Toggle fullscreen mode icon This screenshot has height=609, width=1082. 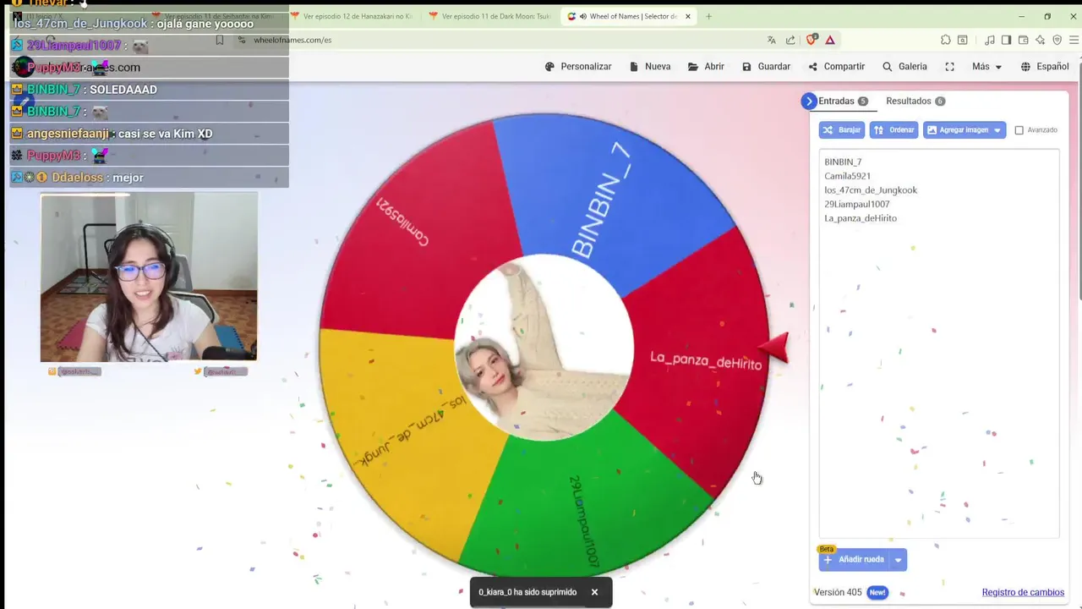[949, 67]
